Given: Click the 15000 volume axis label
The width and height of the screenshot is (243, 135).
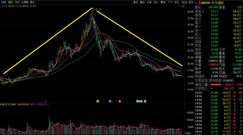Looking at the screenshot, I should 190,113.
